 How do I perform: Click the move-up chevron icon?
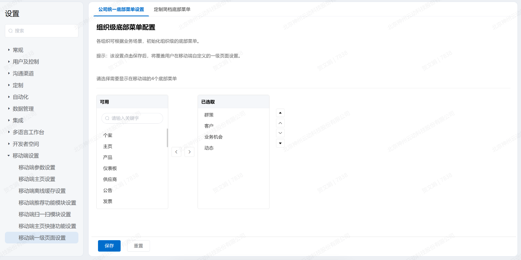click(x=280, y=123)
